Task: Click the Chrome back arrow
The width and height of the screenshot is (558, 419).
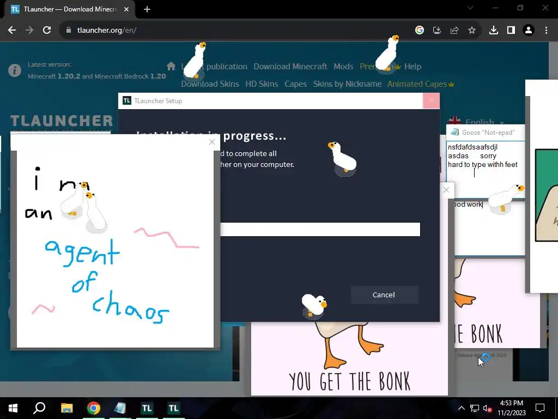Action: tap(12, 31)
